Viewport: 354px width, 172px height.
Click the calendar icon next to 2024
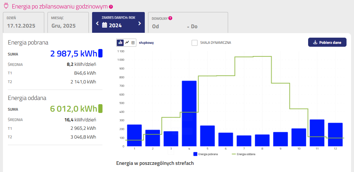[x=104, y=25]
